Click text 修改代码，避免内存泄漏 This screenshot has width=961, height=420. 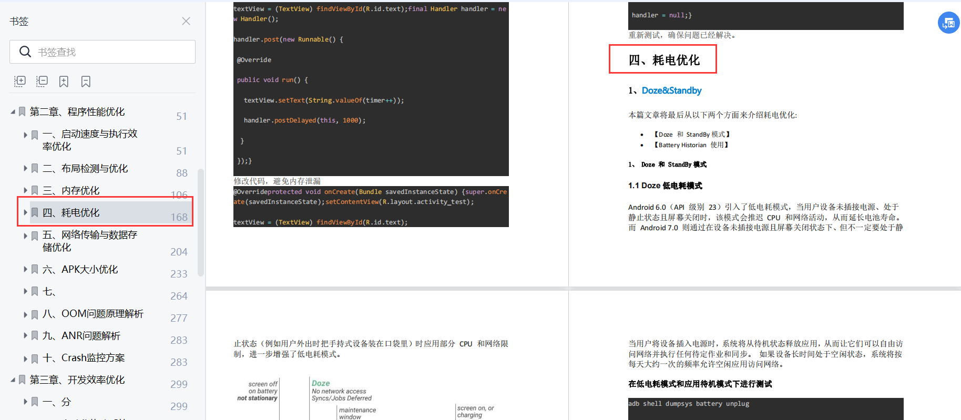(277, 181)
